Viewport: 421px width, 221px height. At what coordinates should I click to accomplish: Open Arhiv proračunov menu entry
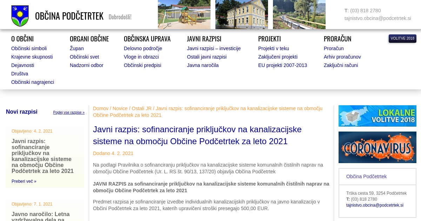[342, 57]
